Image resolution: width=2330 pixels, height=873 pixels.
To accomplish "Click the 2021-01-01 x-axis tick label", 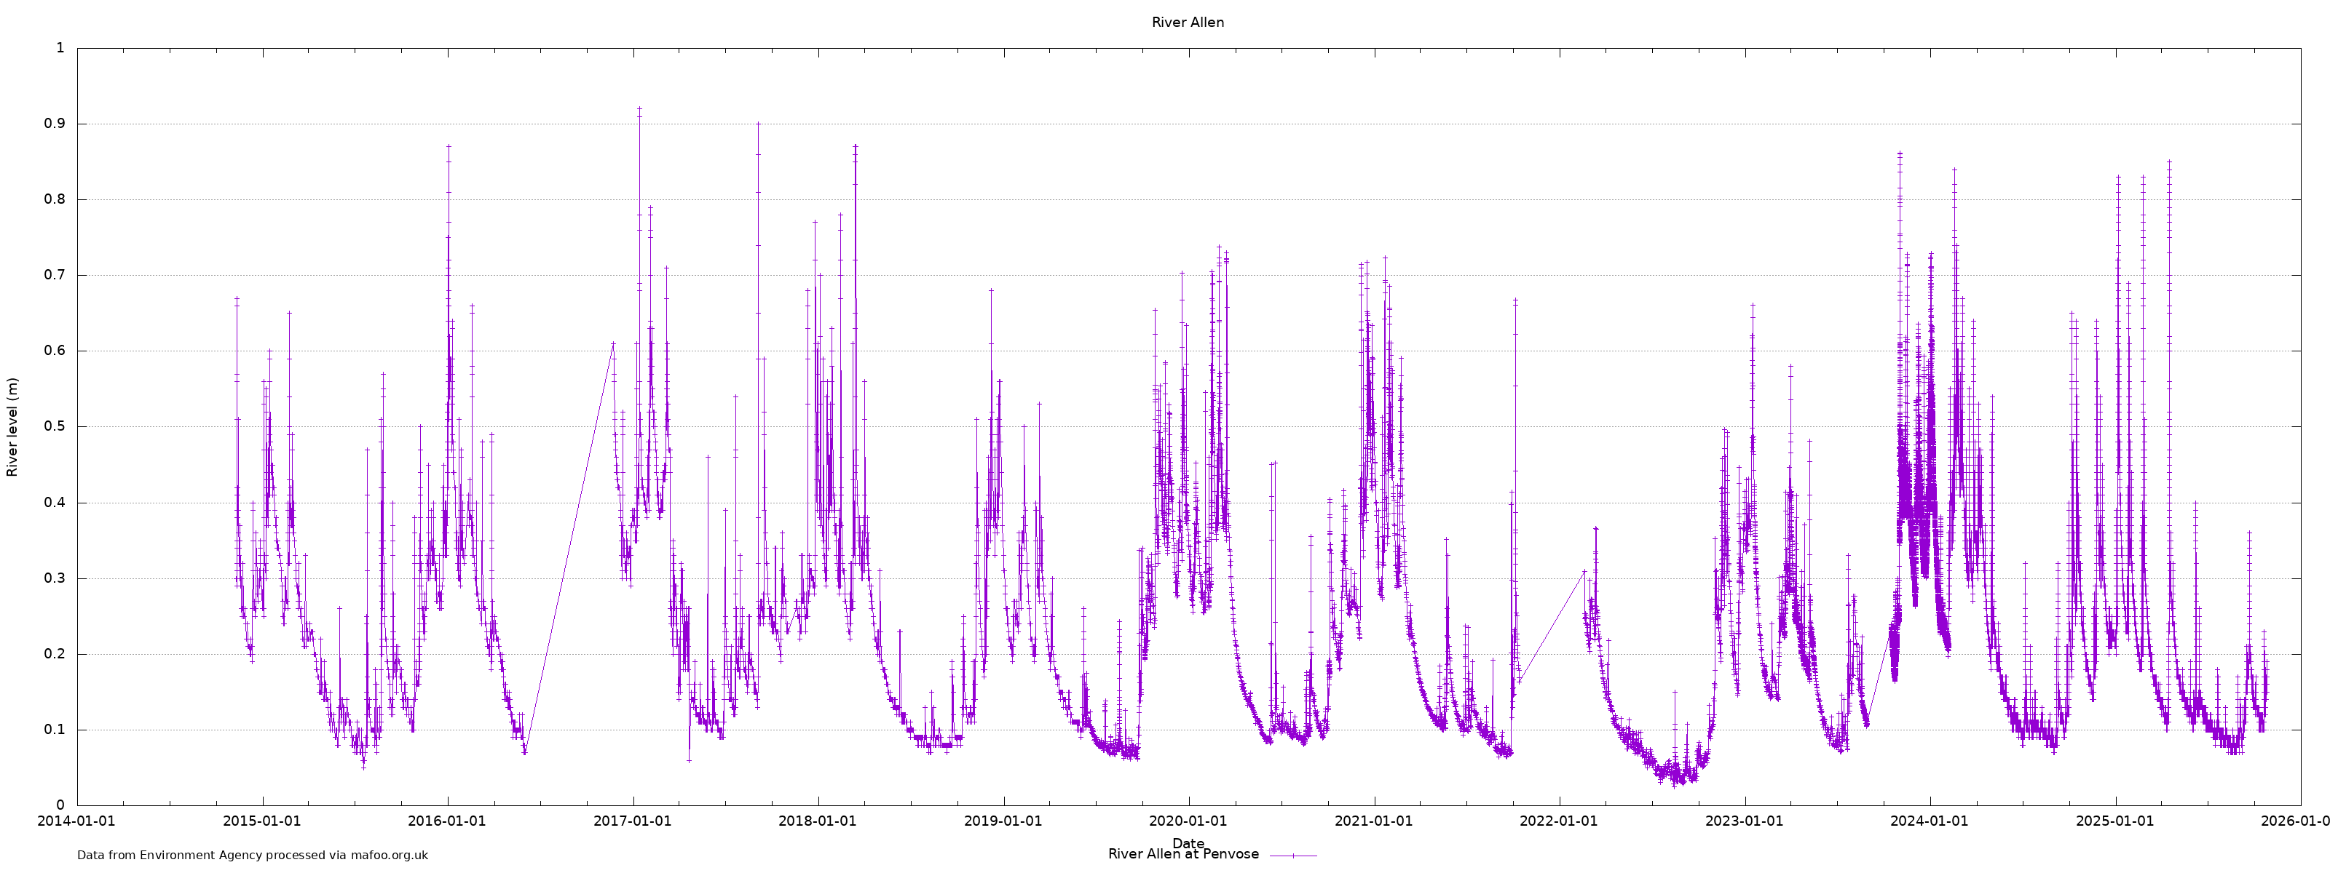I will tap(1373, 821).
